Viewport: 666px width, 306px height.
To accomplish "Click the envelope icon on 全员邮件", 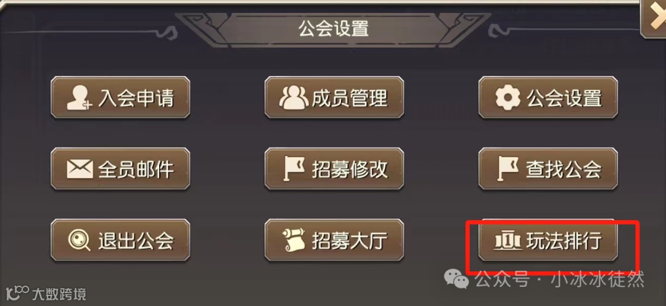I will click(x=80, y=169).
